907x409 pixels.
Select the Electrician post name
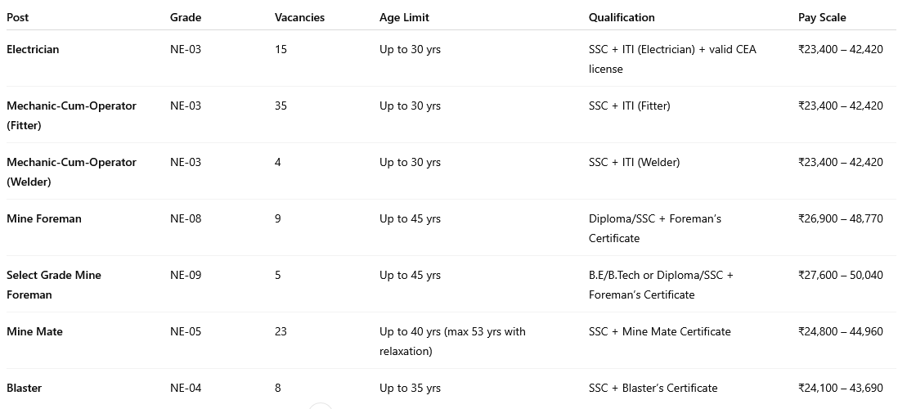coord(33,49)
